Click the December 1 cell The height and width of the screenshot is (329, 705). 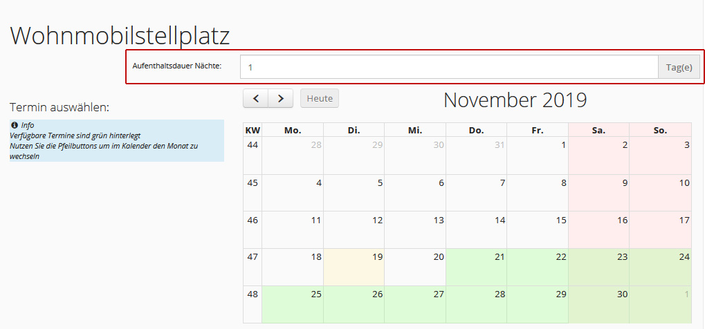660,304
